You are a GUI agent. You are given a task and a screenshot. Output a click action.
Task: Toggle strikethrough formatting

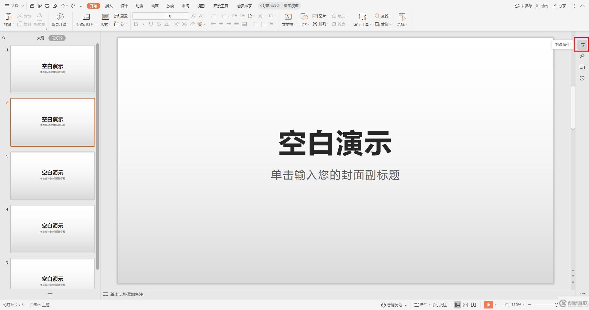click(159, 24)
